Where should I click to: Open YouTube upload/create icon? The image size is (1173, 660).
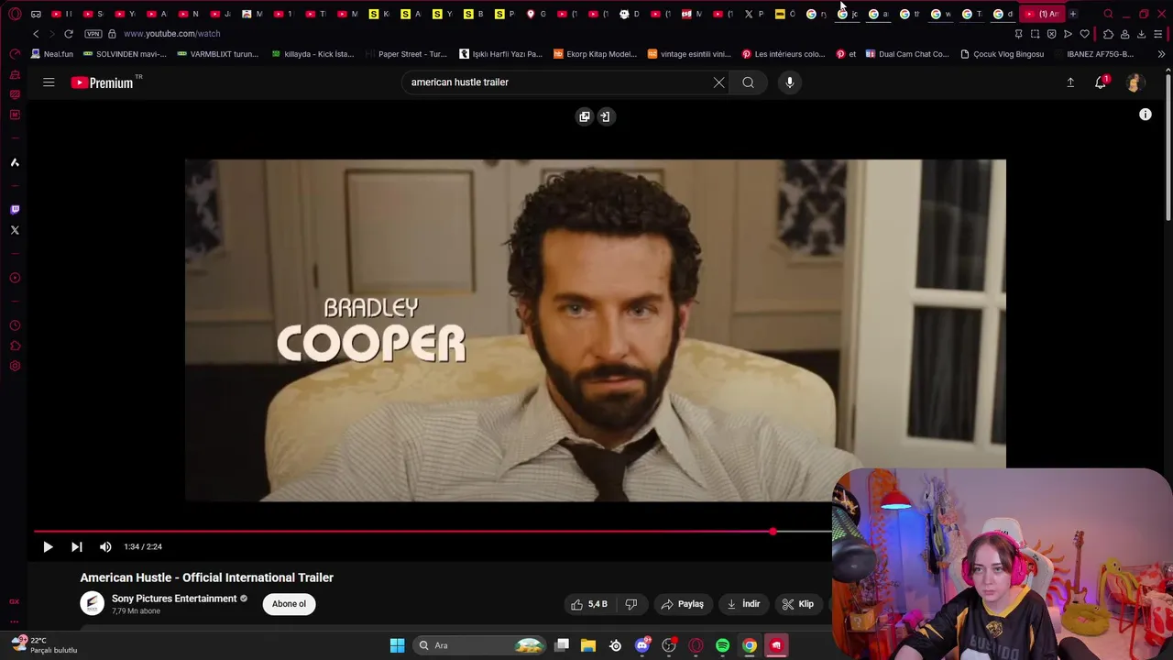1070,82
